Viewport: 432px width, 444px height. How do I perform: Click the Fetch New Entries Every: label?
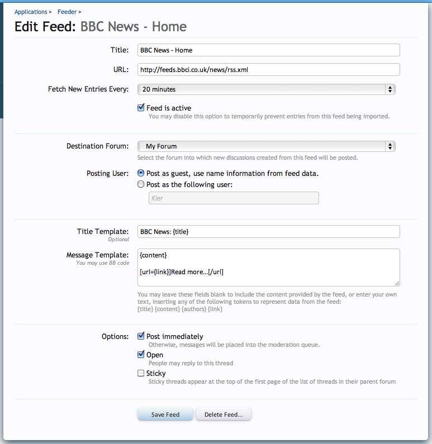88,89
